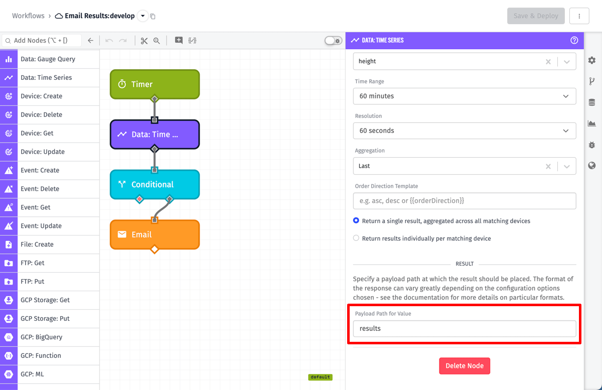Pick the Device: Create node icon
The image size is (602, 390).
[9, 96]
